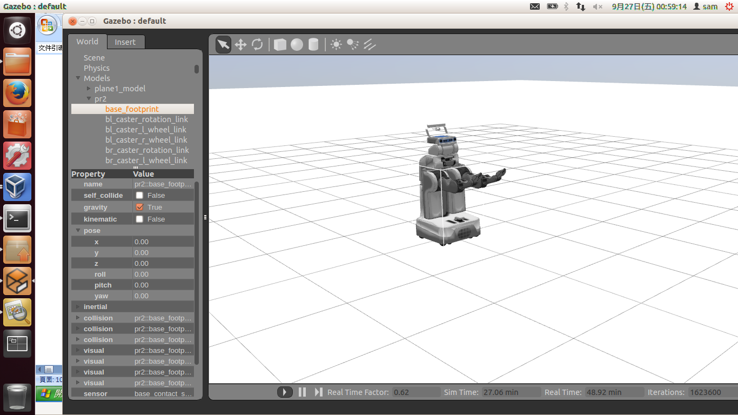Collapse the pr2 model node

tap(89, 98)
